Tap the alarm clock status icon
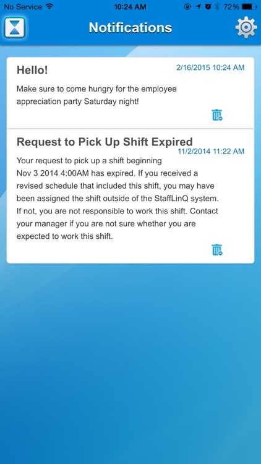Viewport: 261px width, 464px height. [x=208, y=7]
